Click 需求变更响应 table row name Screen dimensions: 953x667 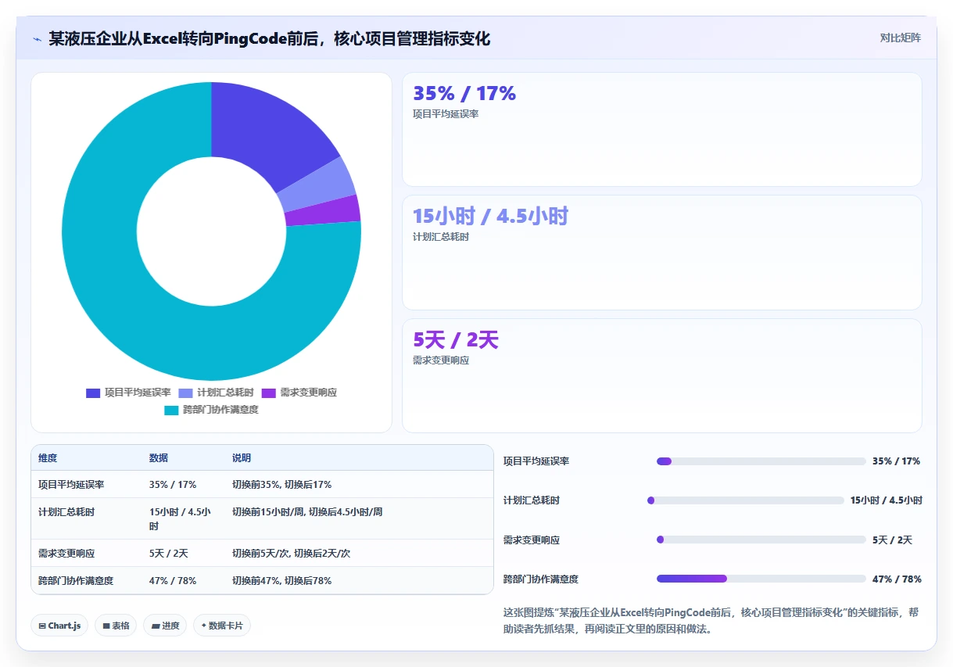(66, 553)
